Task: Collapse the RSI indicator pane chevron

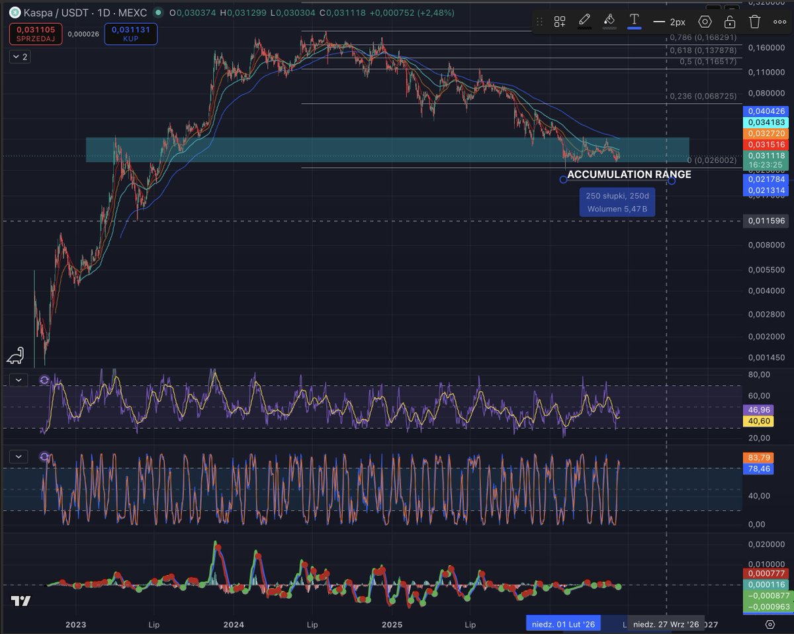Action: 19,380
